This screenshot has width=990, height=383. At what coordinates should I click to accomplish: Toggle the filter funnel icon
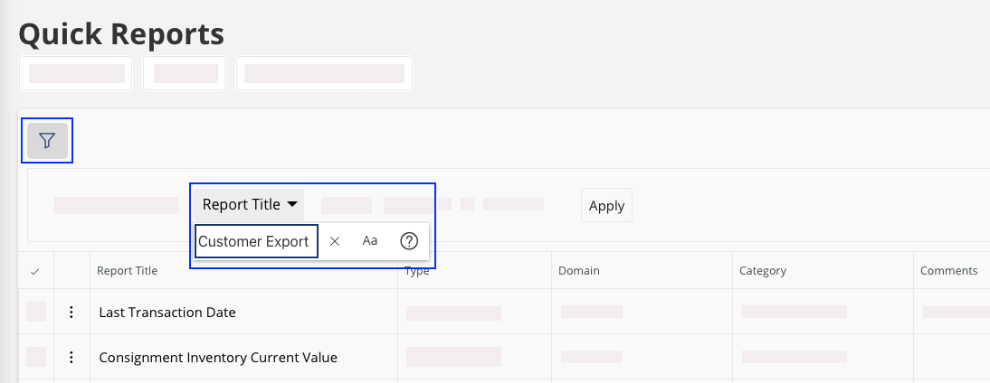(x=47, y=141)
